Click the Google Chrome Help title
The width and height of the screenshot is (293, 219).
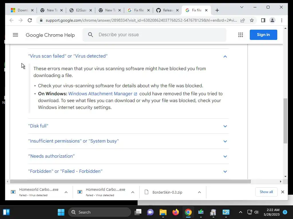click(x=50, y=35)
